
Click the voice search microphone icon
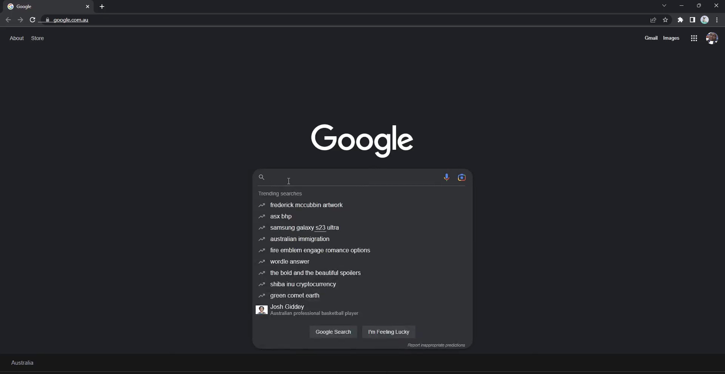(446, 177)
